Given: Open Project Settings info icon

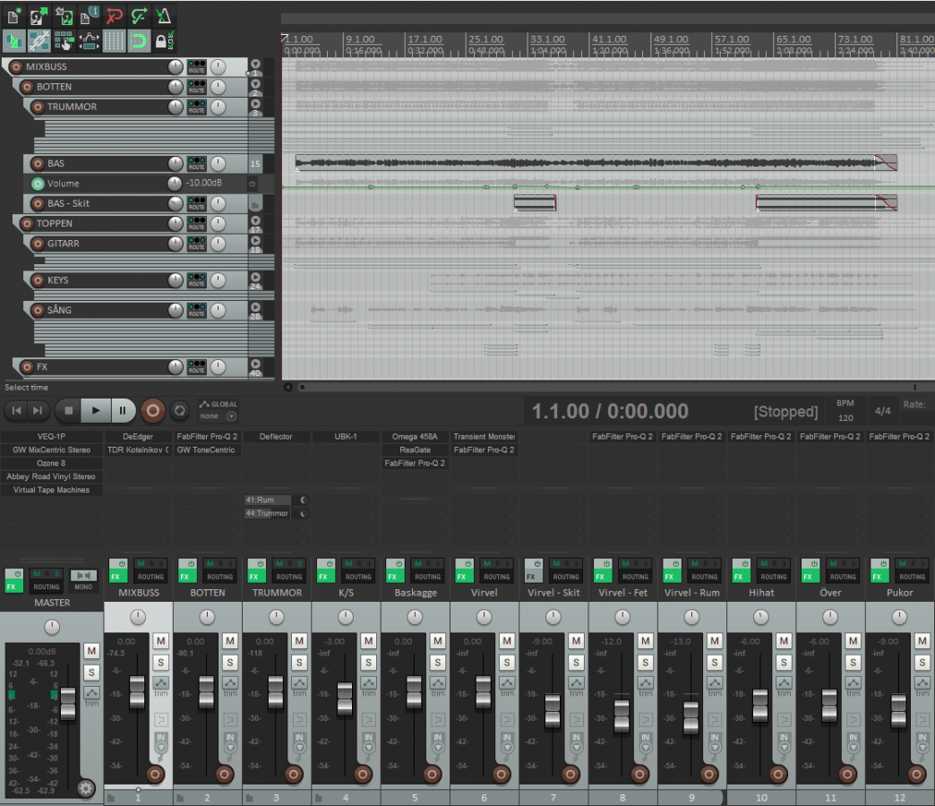Looking at the screenshot, I should (x=90, y=15).
